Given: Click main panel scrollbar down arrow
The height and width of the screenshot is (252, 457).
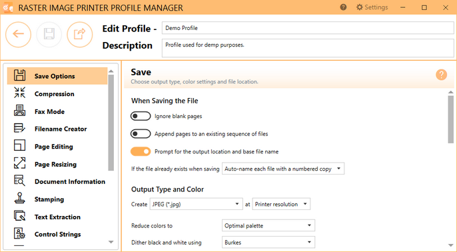Looking at the screenshot, I should (x=450, y=245).
